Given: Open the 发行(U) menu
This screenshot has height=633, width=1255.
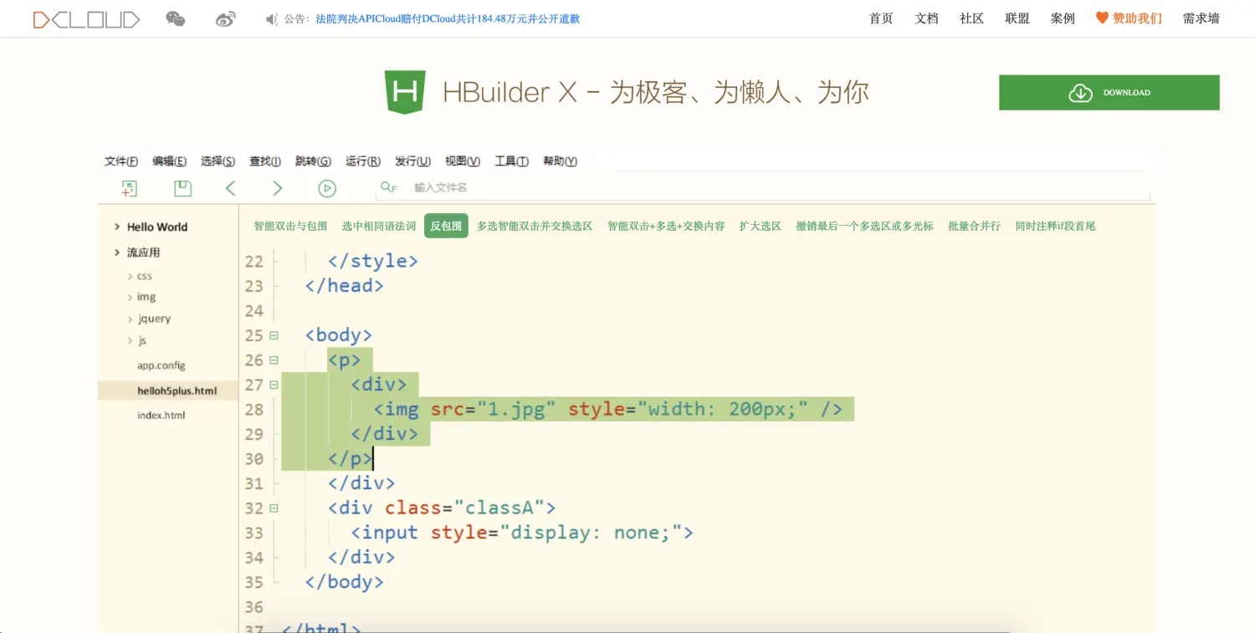Looking at the screenshot, I should pos(412,161).
